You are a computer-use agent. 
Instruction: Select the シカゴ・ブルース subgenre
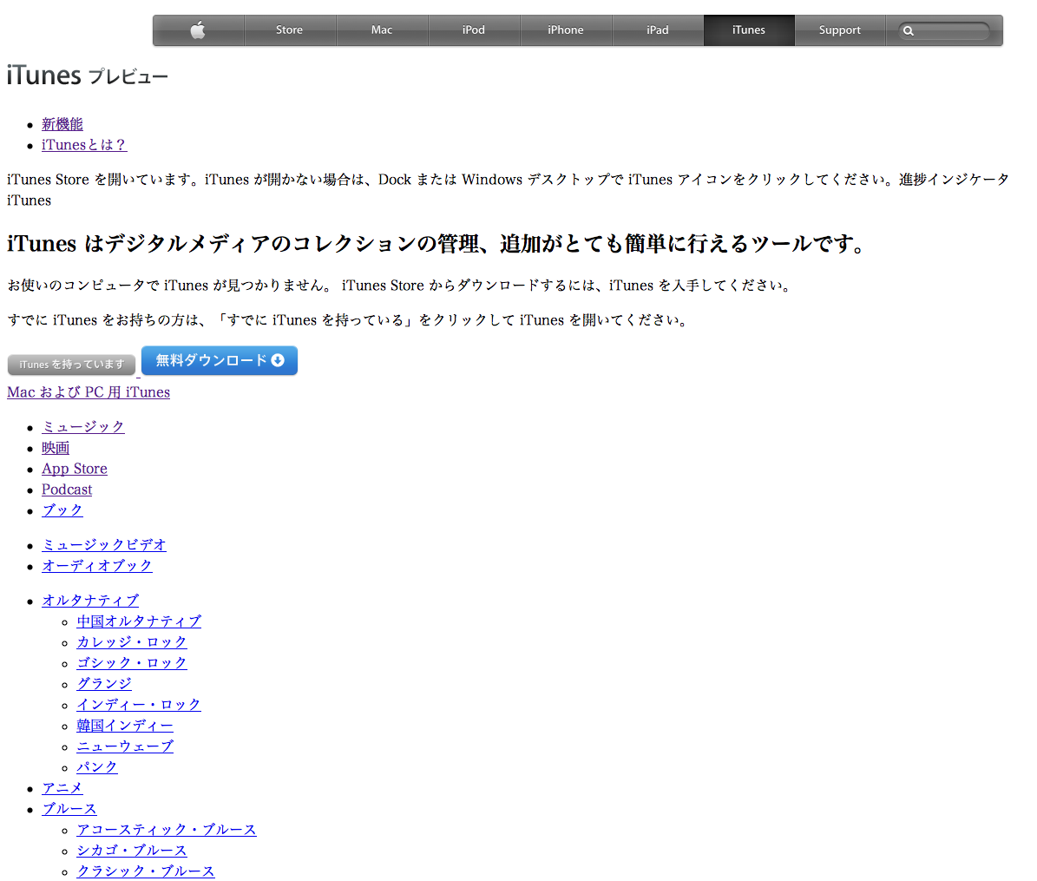click(x=132, y=851)
